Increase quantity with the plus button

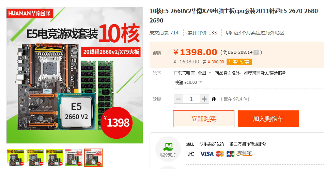204,99
